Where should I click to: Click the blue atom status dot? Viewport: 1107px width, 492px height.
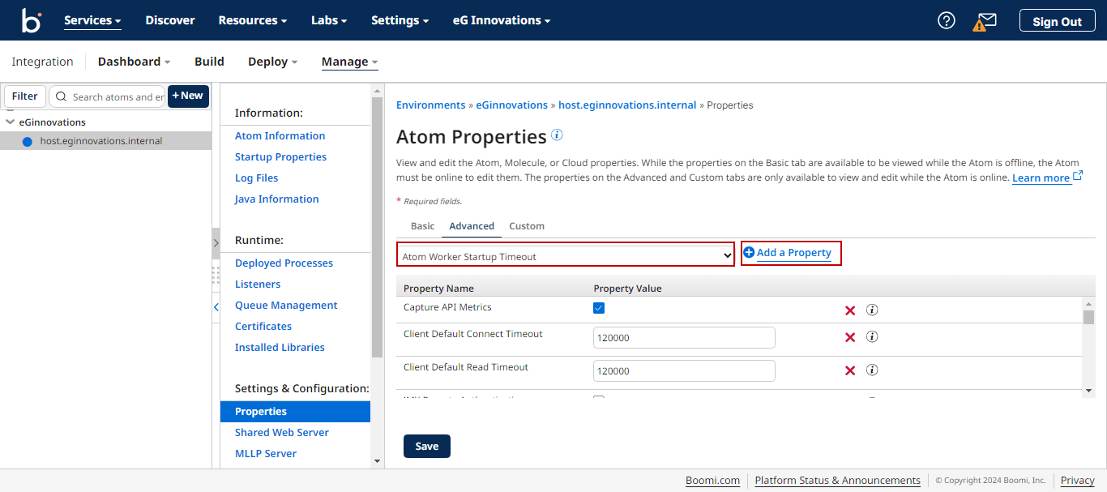pyautogui.click(x=27, y=141)
